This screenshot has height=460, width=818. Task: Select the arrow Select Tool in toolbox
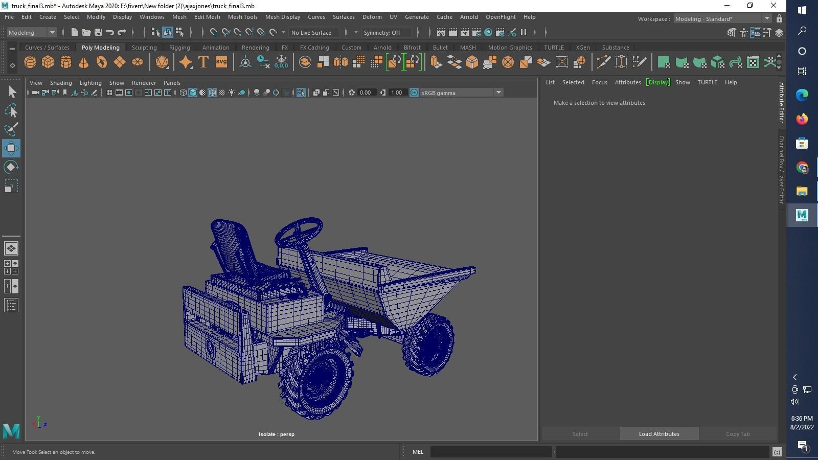[11, 92]
